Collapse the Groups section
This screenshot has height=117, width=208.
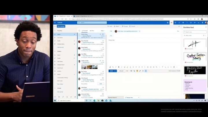tap(55, 88)
